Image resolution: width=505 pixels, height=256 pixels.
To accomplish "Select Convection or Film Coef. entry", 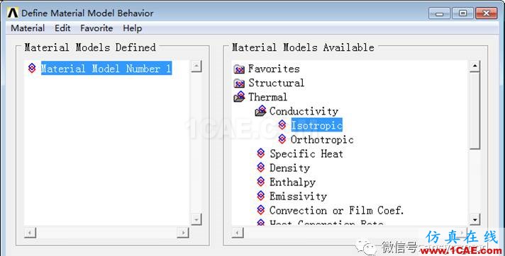I will point(337,211).
